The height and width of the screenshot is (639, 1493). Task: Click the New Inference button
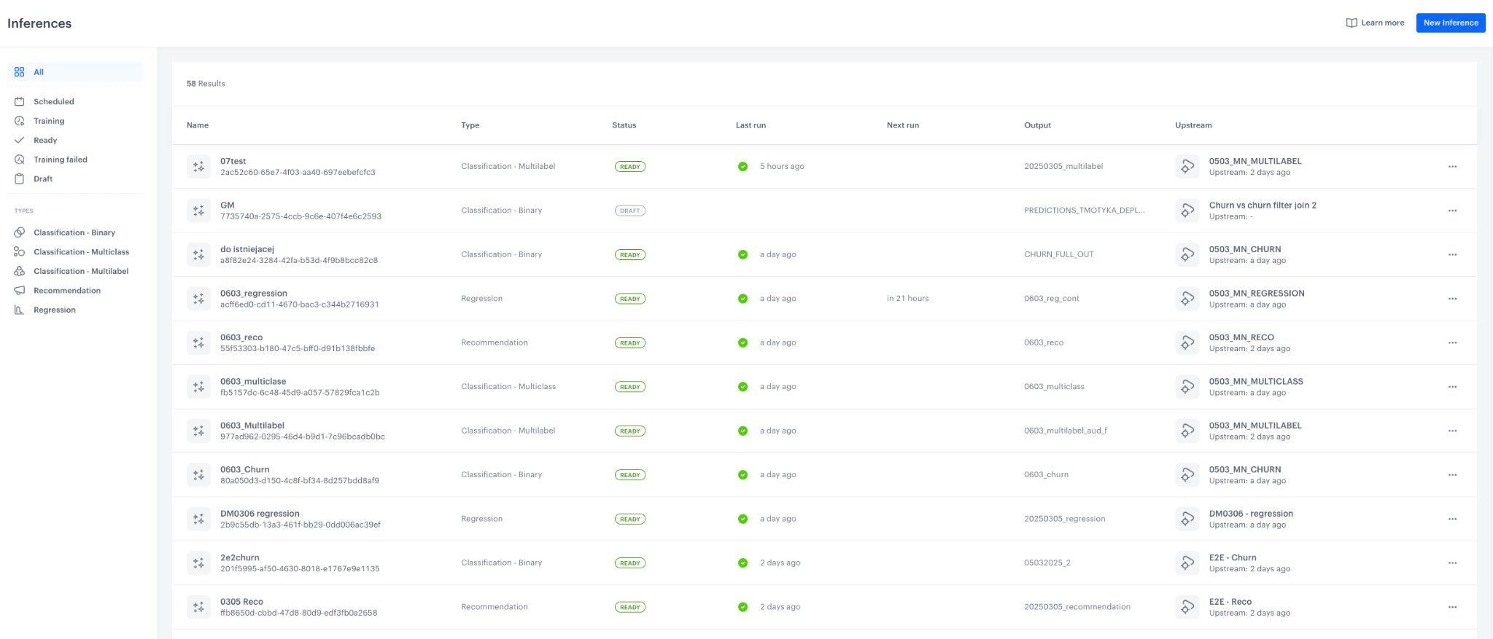[1450, 23]
